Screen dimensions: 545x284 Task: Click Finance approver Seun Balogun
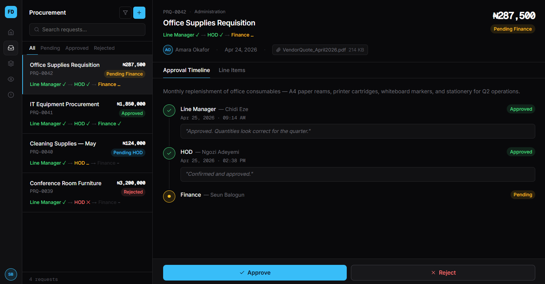[227, 195]
